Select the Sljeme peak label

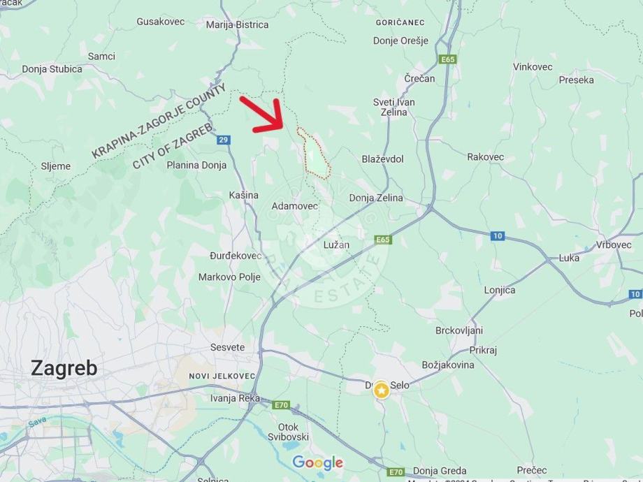click(x=56, y=166)
